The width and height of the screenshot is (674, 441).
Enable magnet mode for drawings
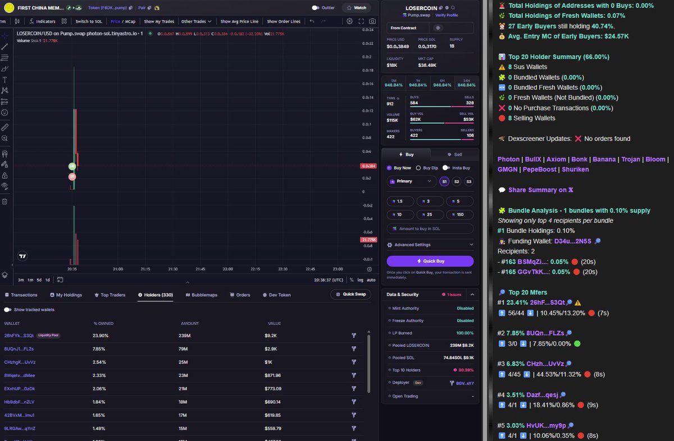[x=4, y=153]
